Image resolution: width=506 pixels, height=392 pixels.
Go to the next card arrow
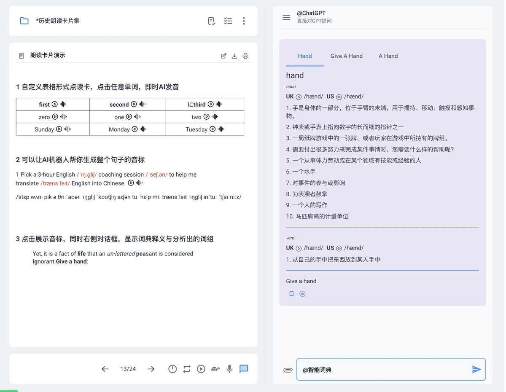151,369
